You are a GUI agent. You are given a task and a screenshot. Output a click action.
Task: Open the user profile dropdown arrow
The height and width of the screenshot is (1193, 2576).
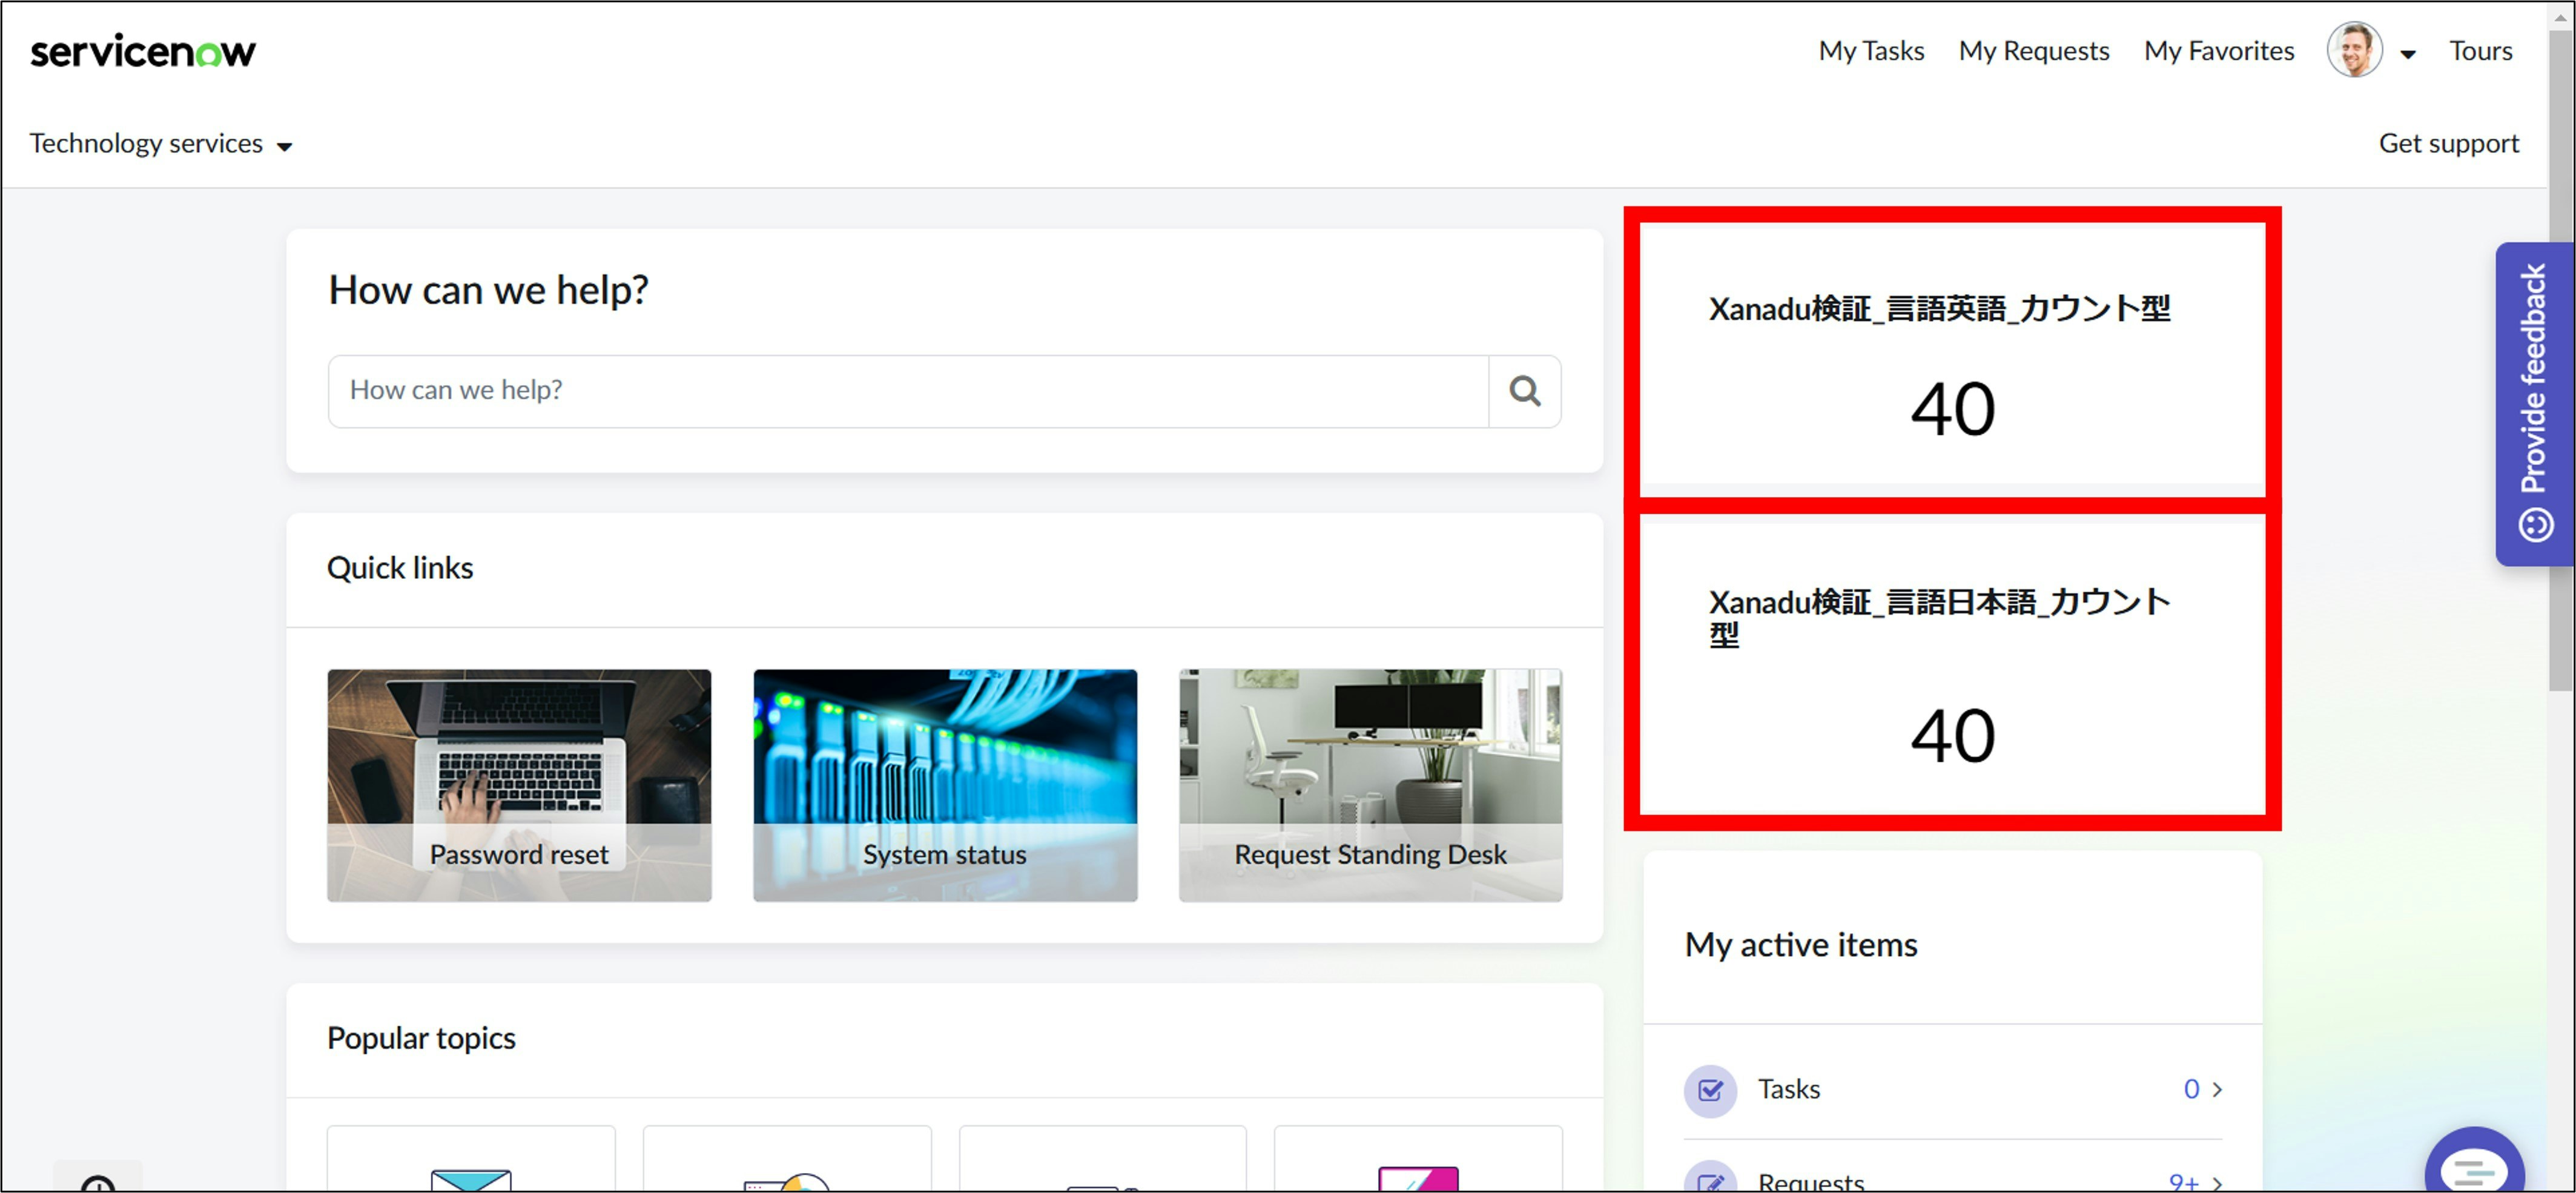pos(2408,54)
